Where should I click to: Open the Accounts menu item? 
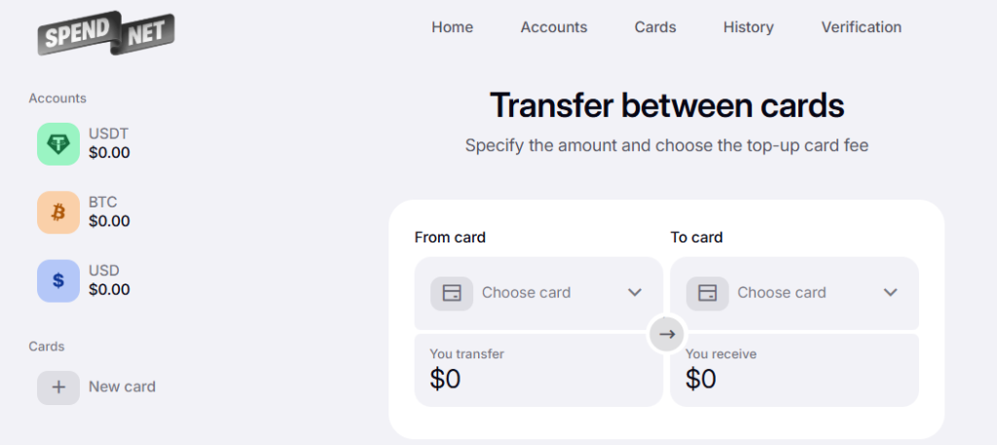554,27
